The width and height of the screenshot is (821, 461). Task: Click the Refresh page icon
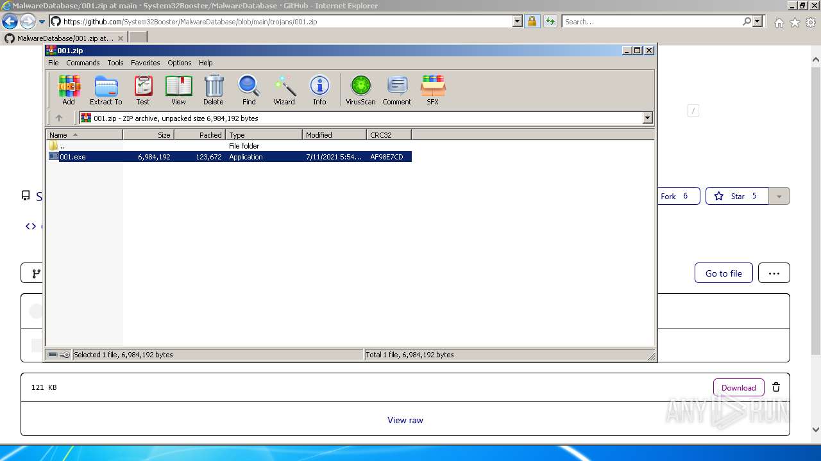tap(550, 22)
